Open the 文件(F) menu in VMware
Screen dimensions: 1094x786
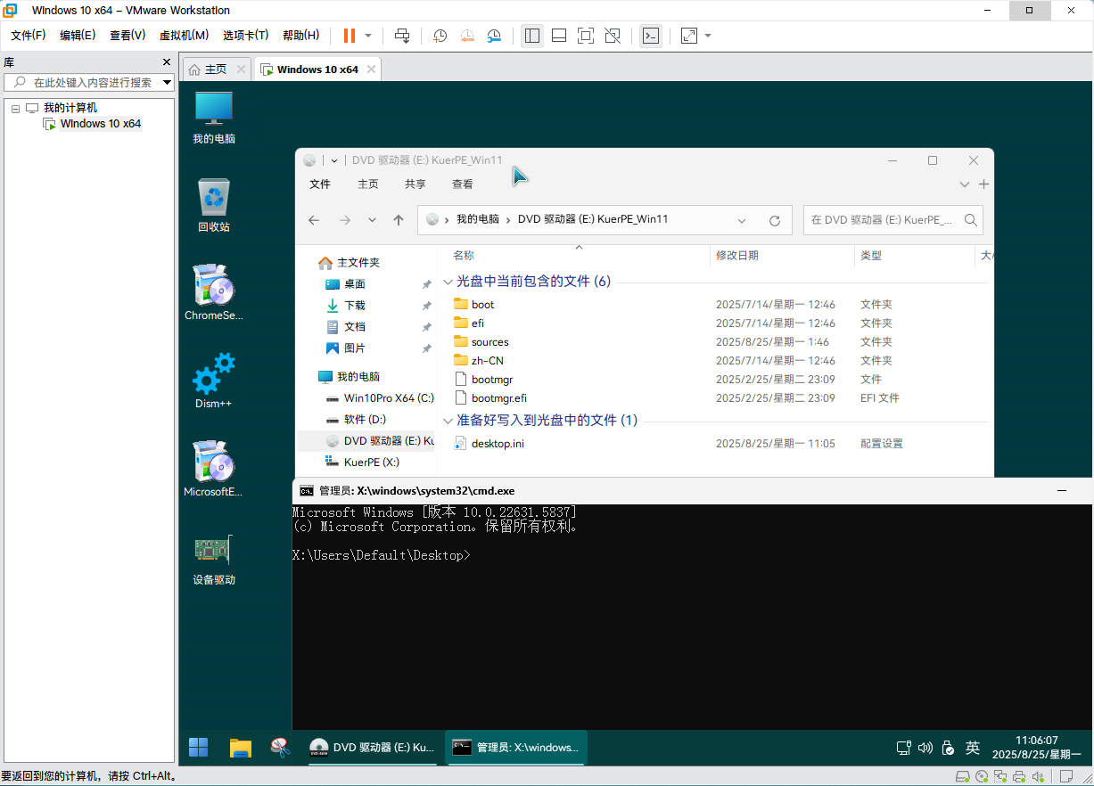[29, 36]
